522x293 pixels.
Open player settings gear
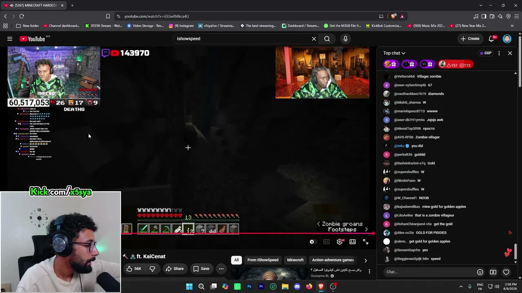(340, 242)
